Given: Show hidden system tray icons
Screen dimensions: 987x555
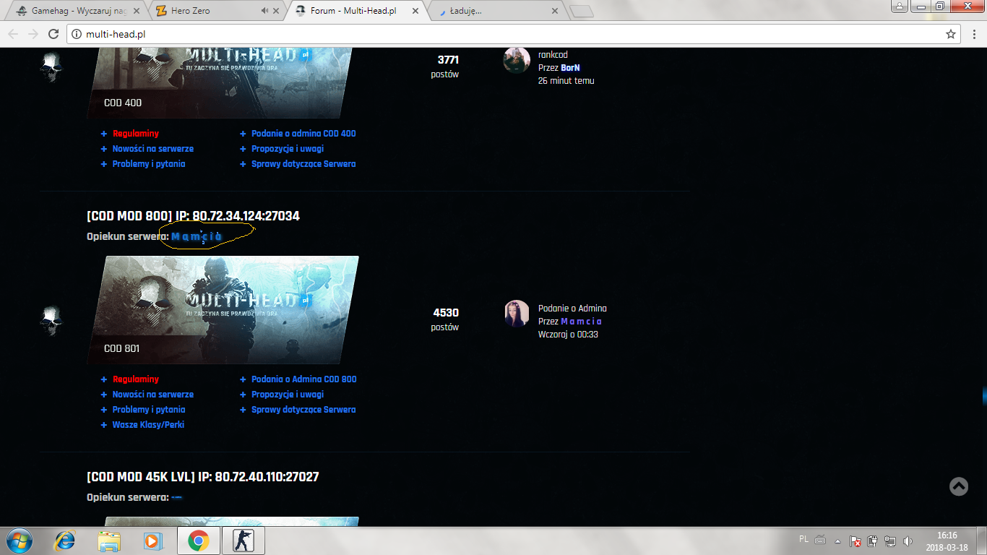Looking at the screenshot, I should 837,541.
